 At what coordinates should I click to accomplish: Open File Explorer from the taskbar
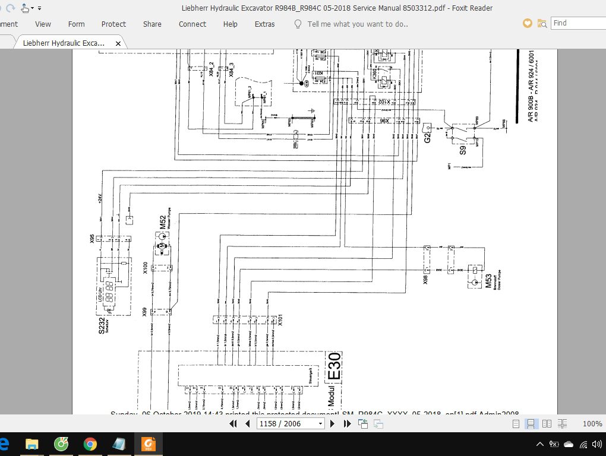[x=31, y=444]
